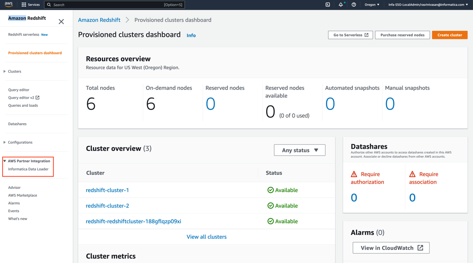
Task: Open Query editor v2
Action: (21, 98)
